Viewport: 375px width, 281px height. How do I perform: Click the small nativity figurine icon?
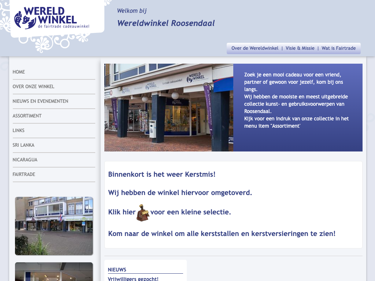click(x=143, y=213)
